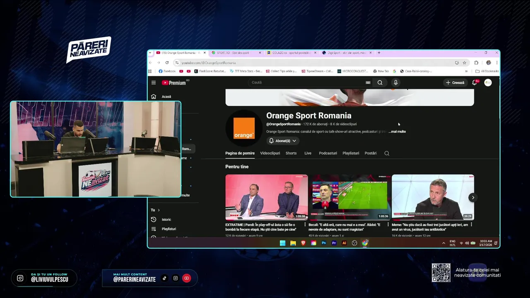The height and width of the screenshot is (298, 530).
Task: Click the @OrangeSportRomania handle
Action: pyautogui.click(x=283, y=124)
